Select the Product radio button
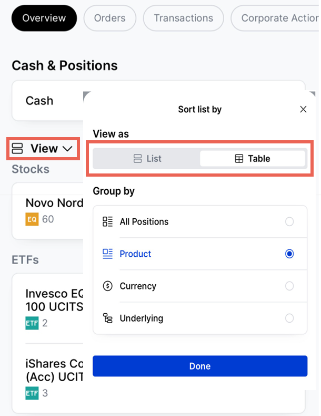Viewport: 321px width, 416px height. tap(289, 254)
